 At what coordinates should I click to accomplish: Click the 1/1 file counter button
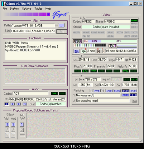(62, 31)
